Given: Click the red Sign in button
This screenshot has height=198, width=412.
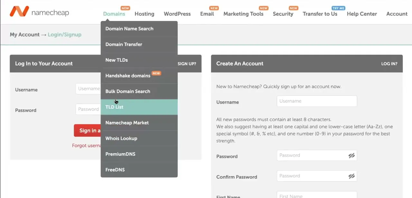Looking at the screenshot, I should (87, 130).
